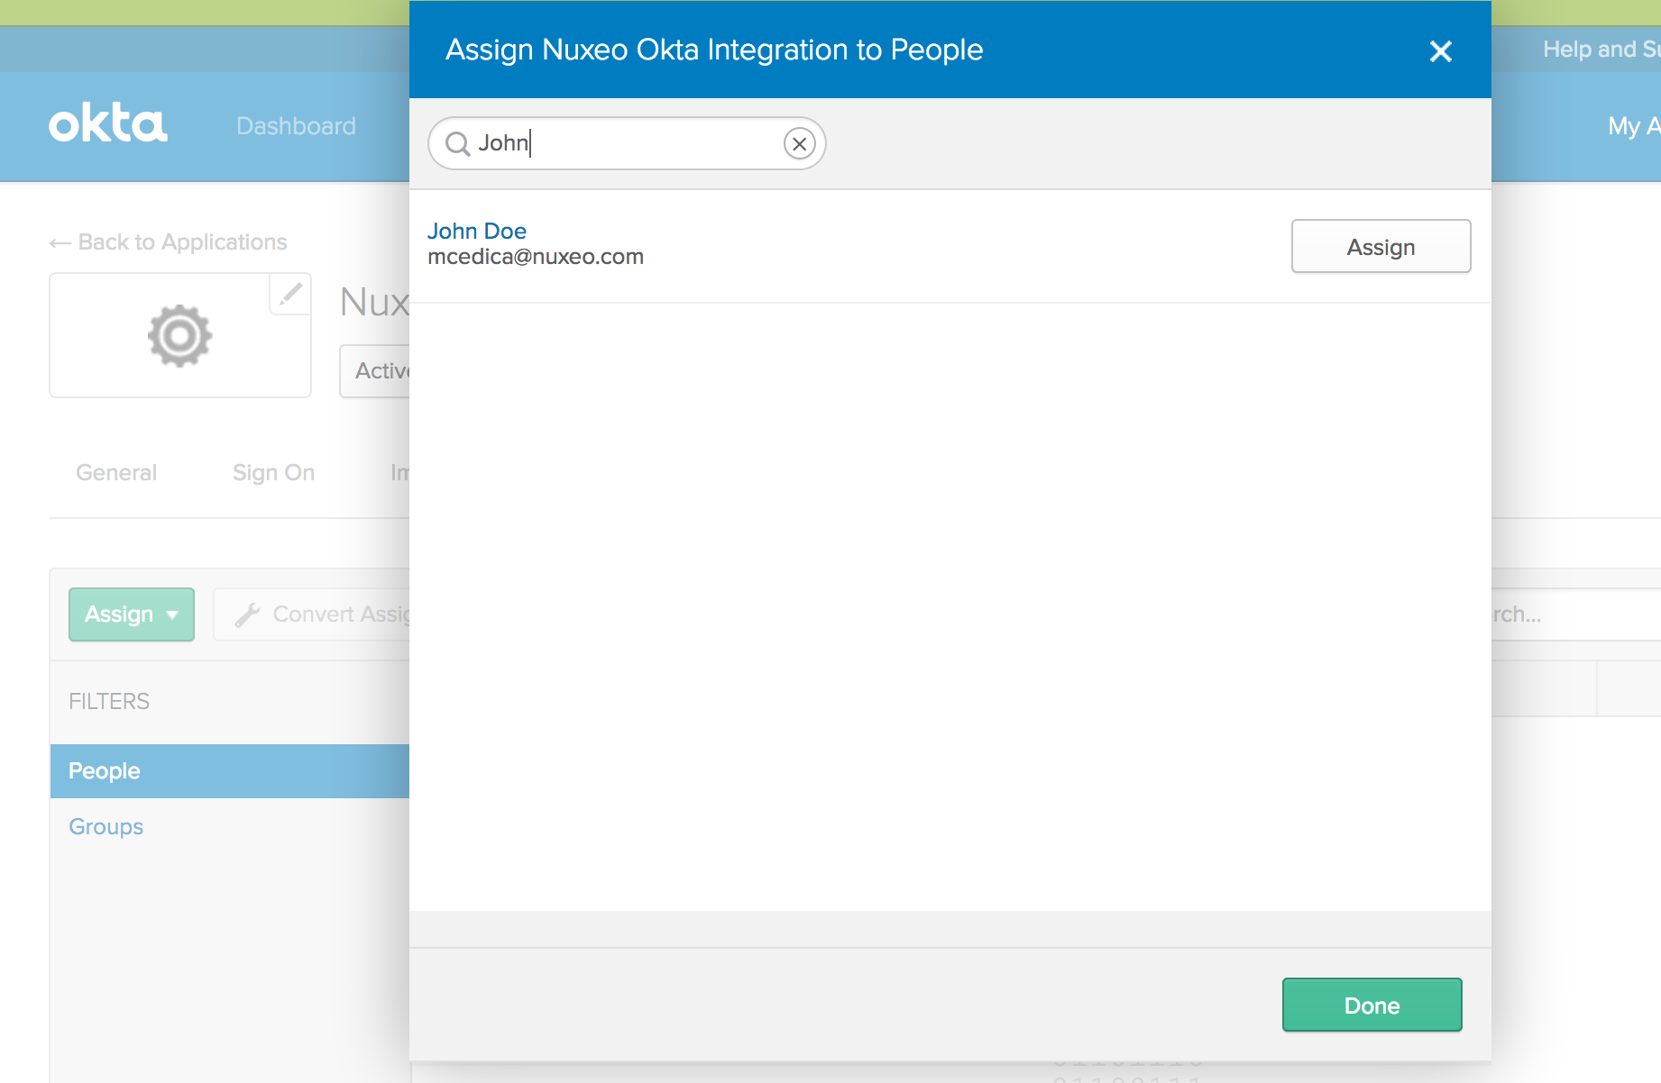Switch to the General tab

[x=116, y=472]
